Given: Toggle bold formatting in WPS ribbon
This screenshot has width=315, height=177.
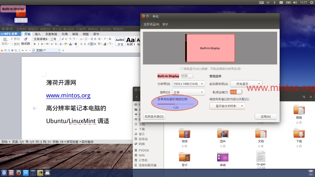Looking at the screenshot, I should [34, 44].
